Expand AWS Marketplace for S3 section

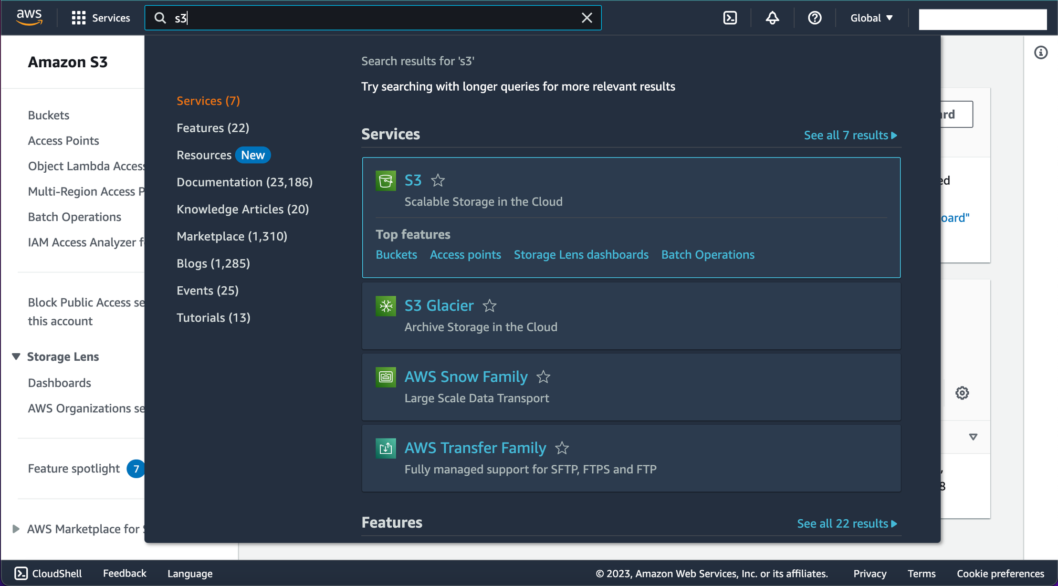(x=16, y=529)
